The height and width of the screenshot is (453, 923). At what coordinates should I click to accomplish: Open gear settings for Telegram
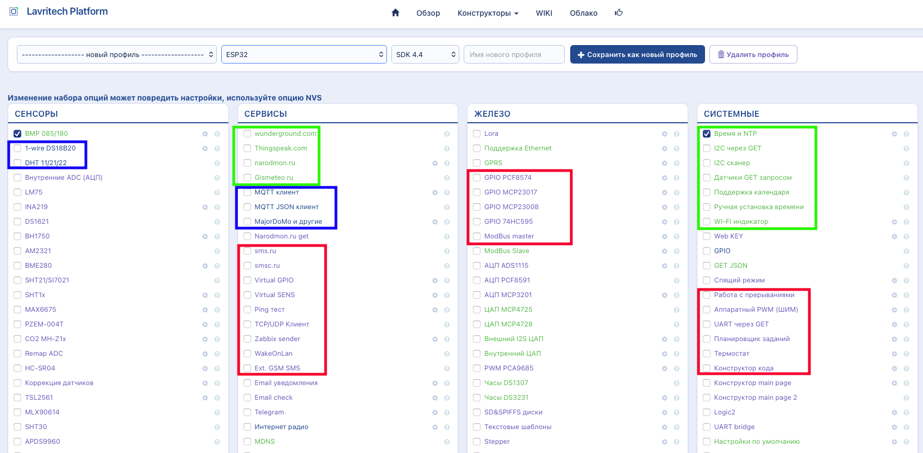(x=435, y=412)
